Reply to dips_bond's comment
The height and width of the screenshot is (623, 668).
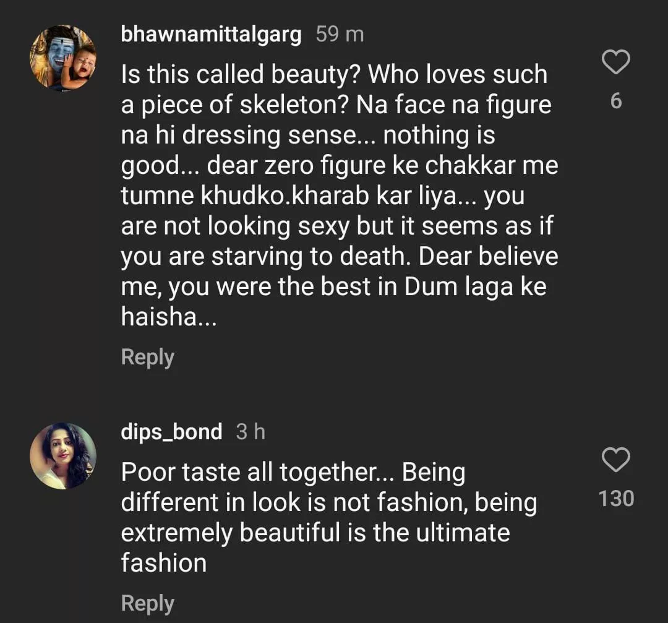[147, 603]
